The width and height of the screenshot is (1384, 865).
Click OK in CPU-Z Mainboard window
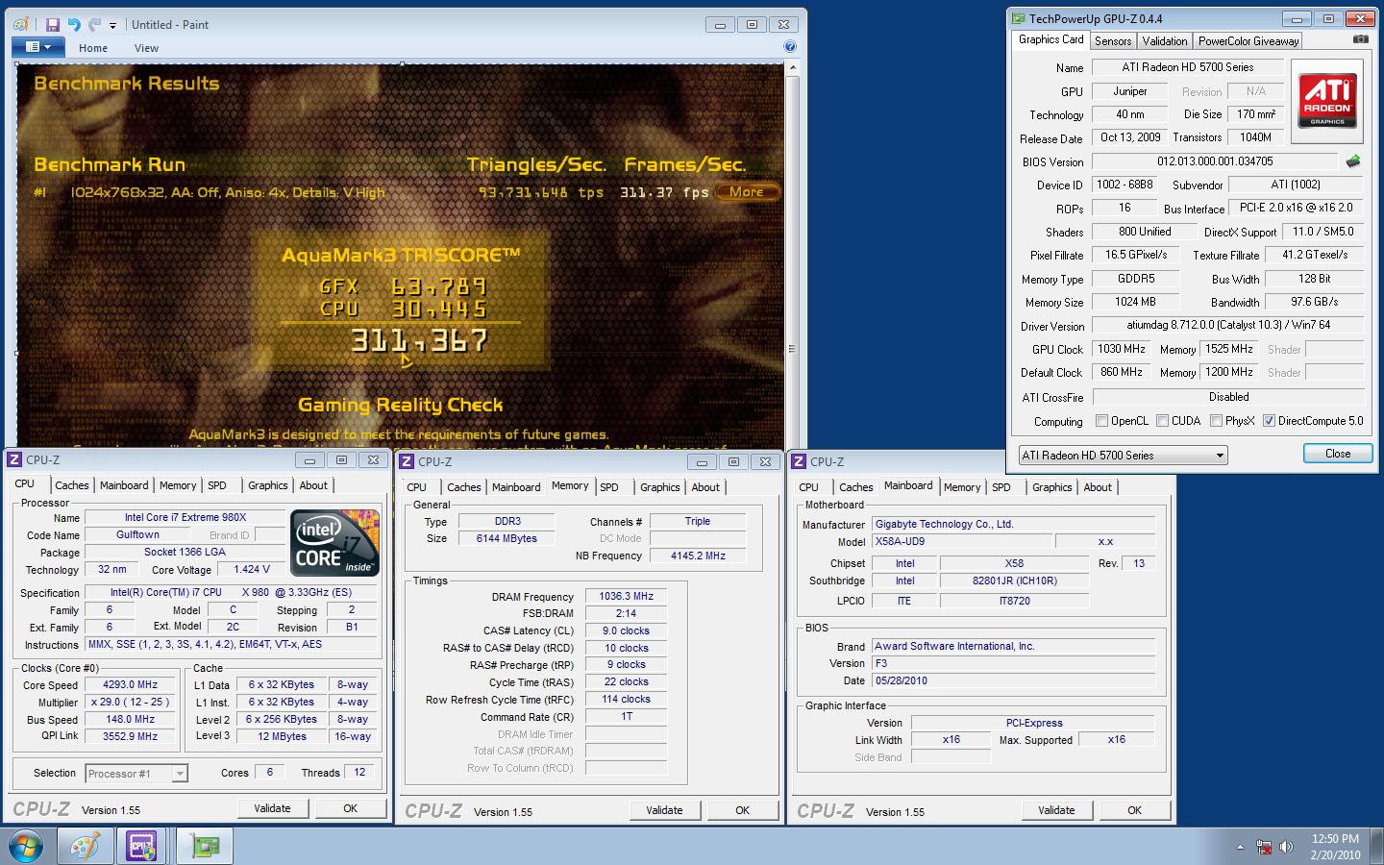pos(1134,810)
